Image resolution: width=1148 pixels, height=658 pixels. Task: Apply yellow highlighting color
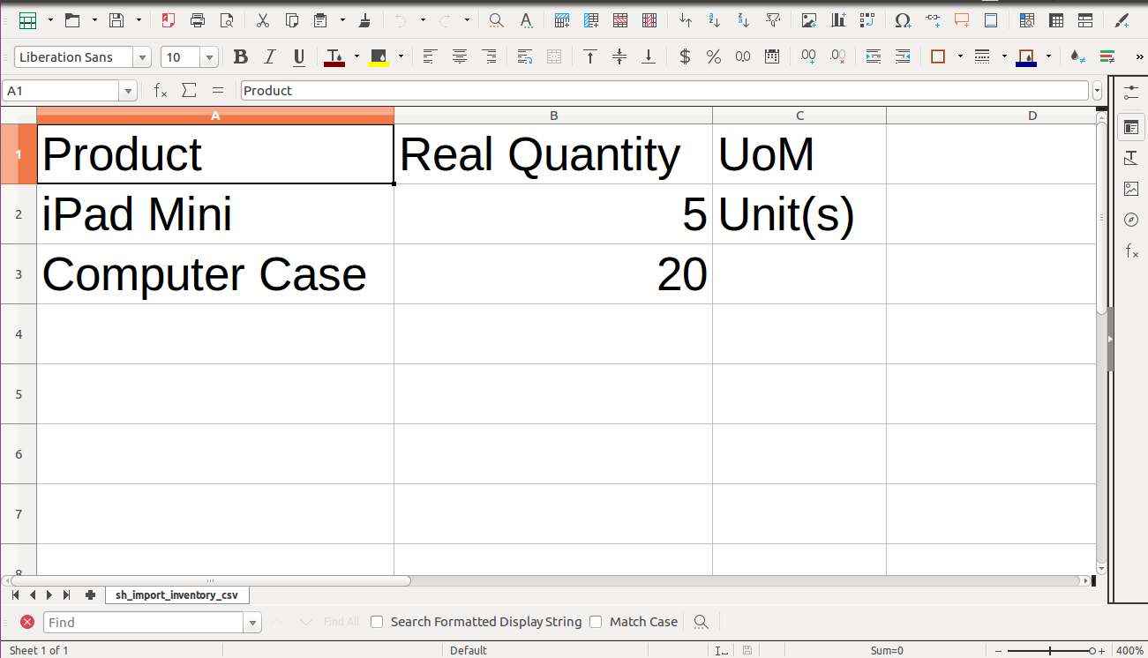379,57
